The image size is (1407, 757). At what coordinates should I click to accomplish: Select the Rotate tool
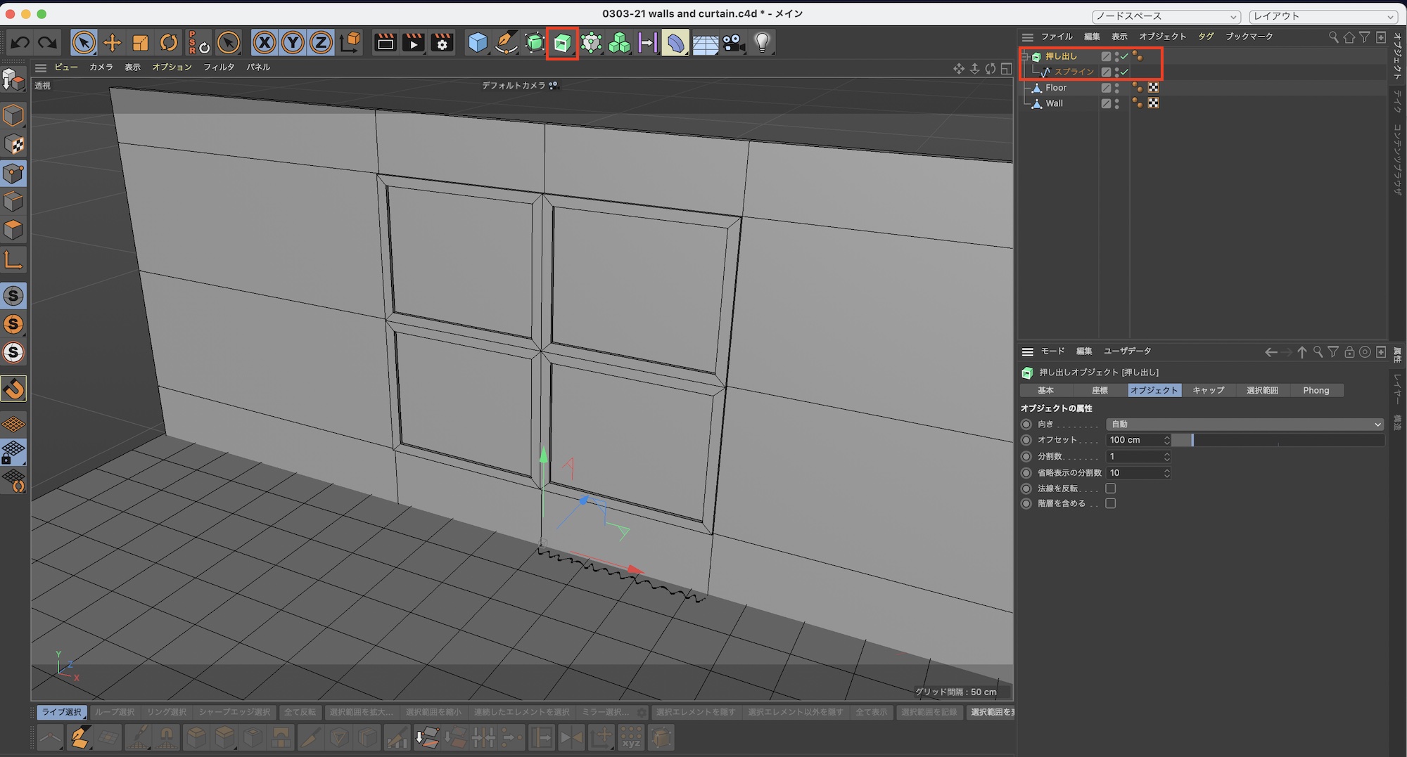point(169,43)
